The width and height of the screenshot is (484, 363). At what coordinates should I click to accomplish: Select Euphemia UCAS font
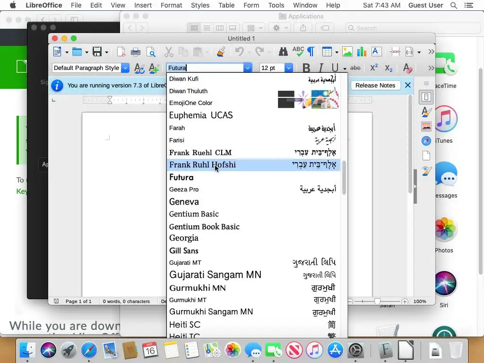253,115
